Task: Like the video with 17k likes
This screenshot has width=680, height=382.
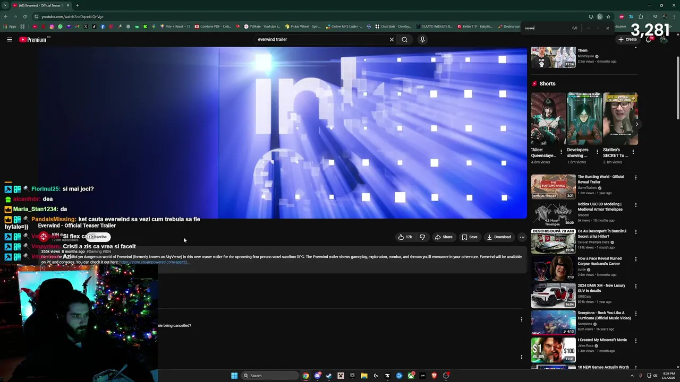Action: pyautogui.click(x=405, y=237)
